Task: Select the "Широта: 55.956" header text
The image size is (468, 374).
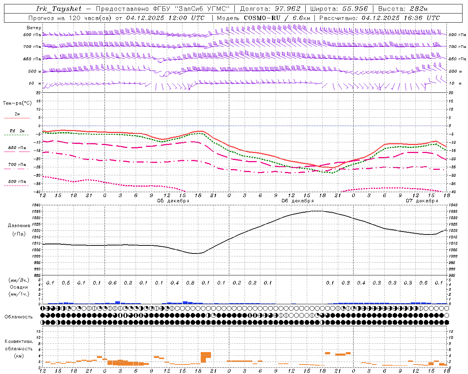Action: click(339, 9)
